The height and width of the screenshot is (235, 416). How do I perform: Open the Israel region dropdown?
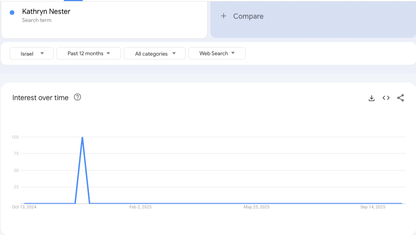coord(32,53)
